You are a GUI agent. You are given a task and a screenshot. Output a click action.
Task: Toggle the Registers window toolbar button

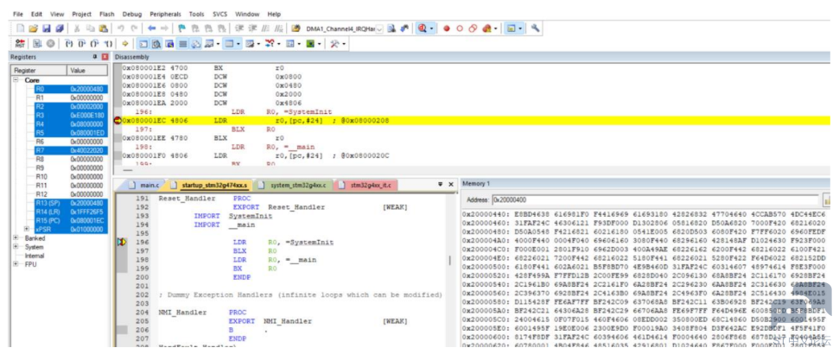(x=183, y=44)
